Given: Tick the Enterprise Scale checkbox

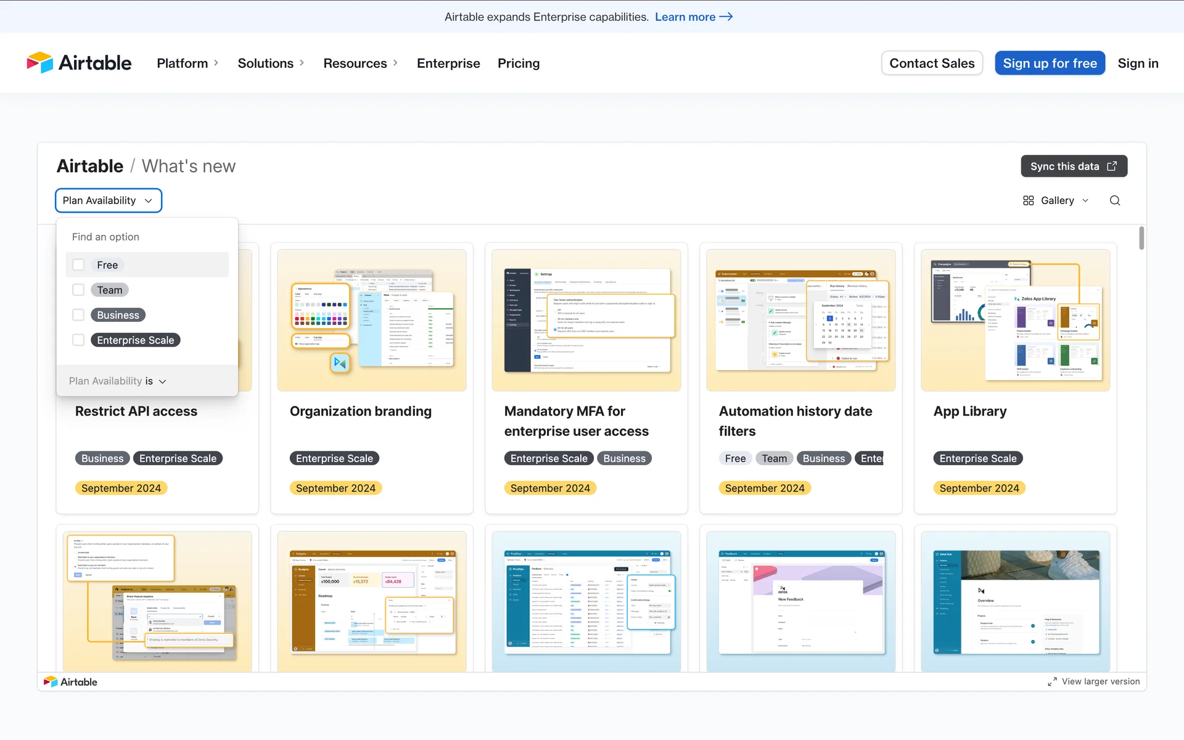Looking at the screenshot, I should [x=78, y=340].
